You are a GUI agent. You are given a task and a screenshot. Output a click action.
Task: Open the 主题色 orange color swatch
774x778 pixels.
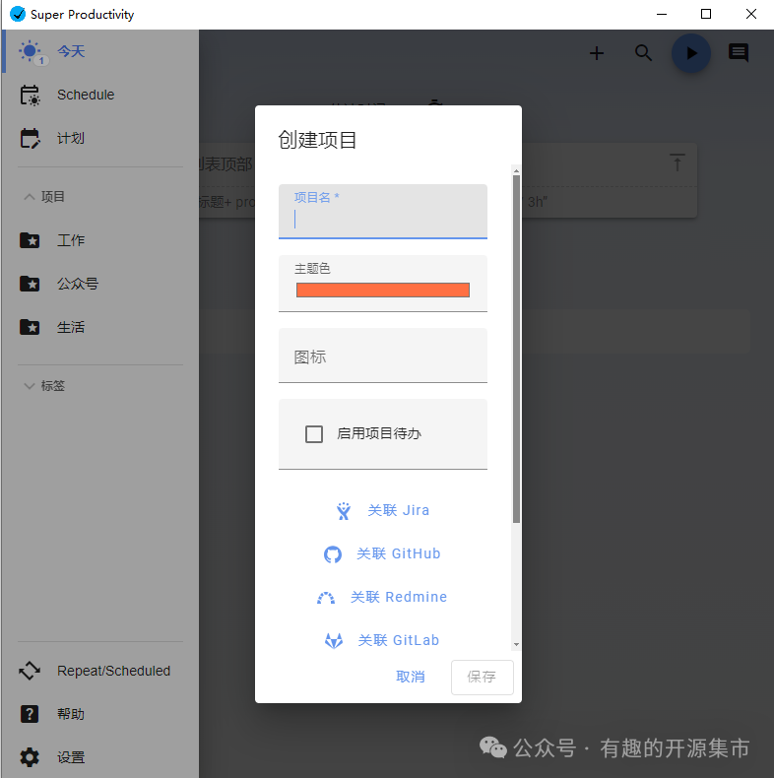pos(383,290)
